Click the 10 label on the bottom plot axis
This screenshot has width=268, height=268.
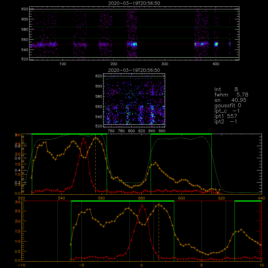pyautogui.click(x=262, y=265)
